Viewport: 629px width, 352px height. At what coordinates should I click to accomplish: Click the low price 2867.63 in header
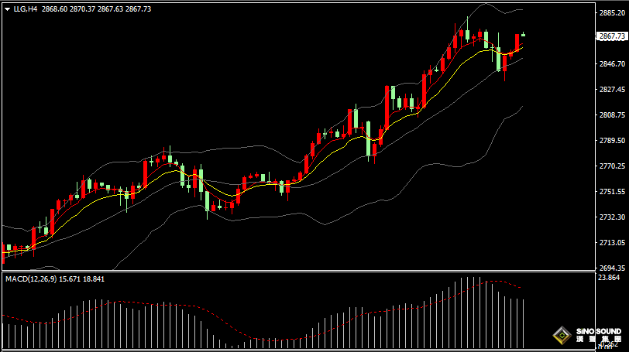tap(112, 9)
